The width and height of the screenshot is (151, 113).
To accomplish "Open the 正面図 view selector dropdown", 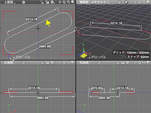I will pyautogui.click(x=10, y=63).
